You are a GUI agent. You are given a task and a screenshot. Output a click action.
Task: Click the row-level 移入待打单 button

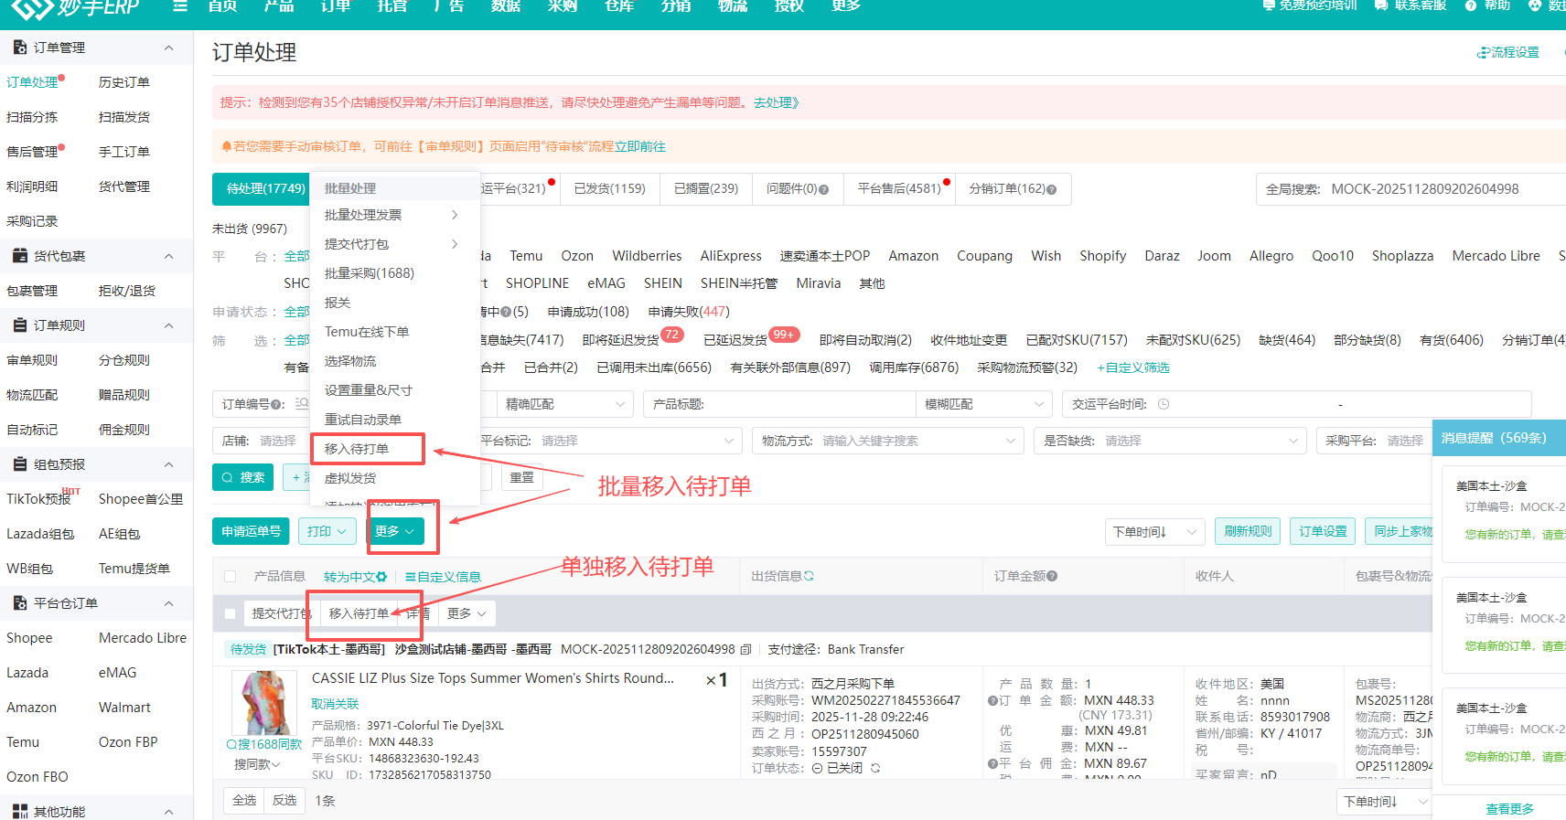(x=359, y=613)
